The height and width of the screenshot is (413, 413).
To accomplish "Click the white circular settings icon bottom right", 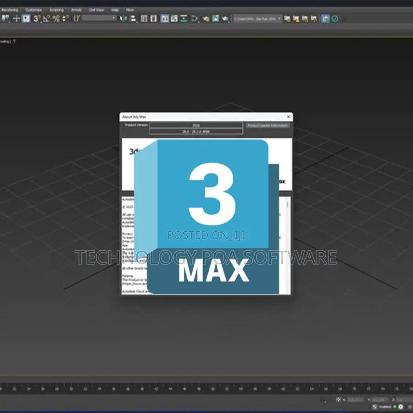I will (x=401, y=407).
